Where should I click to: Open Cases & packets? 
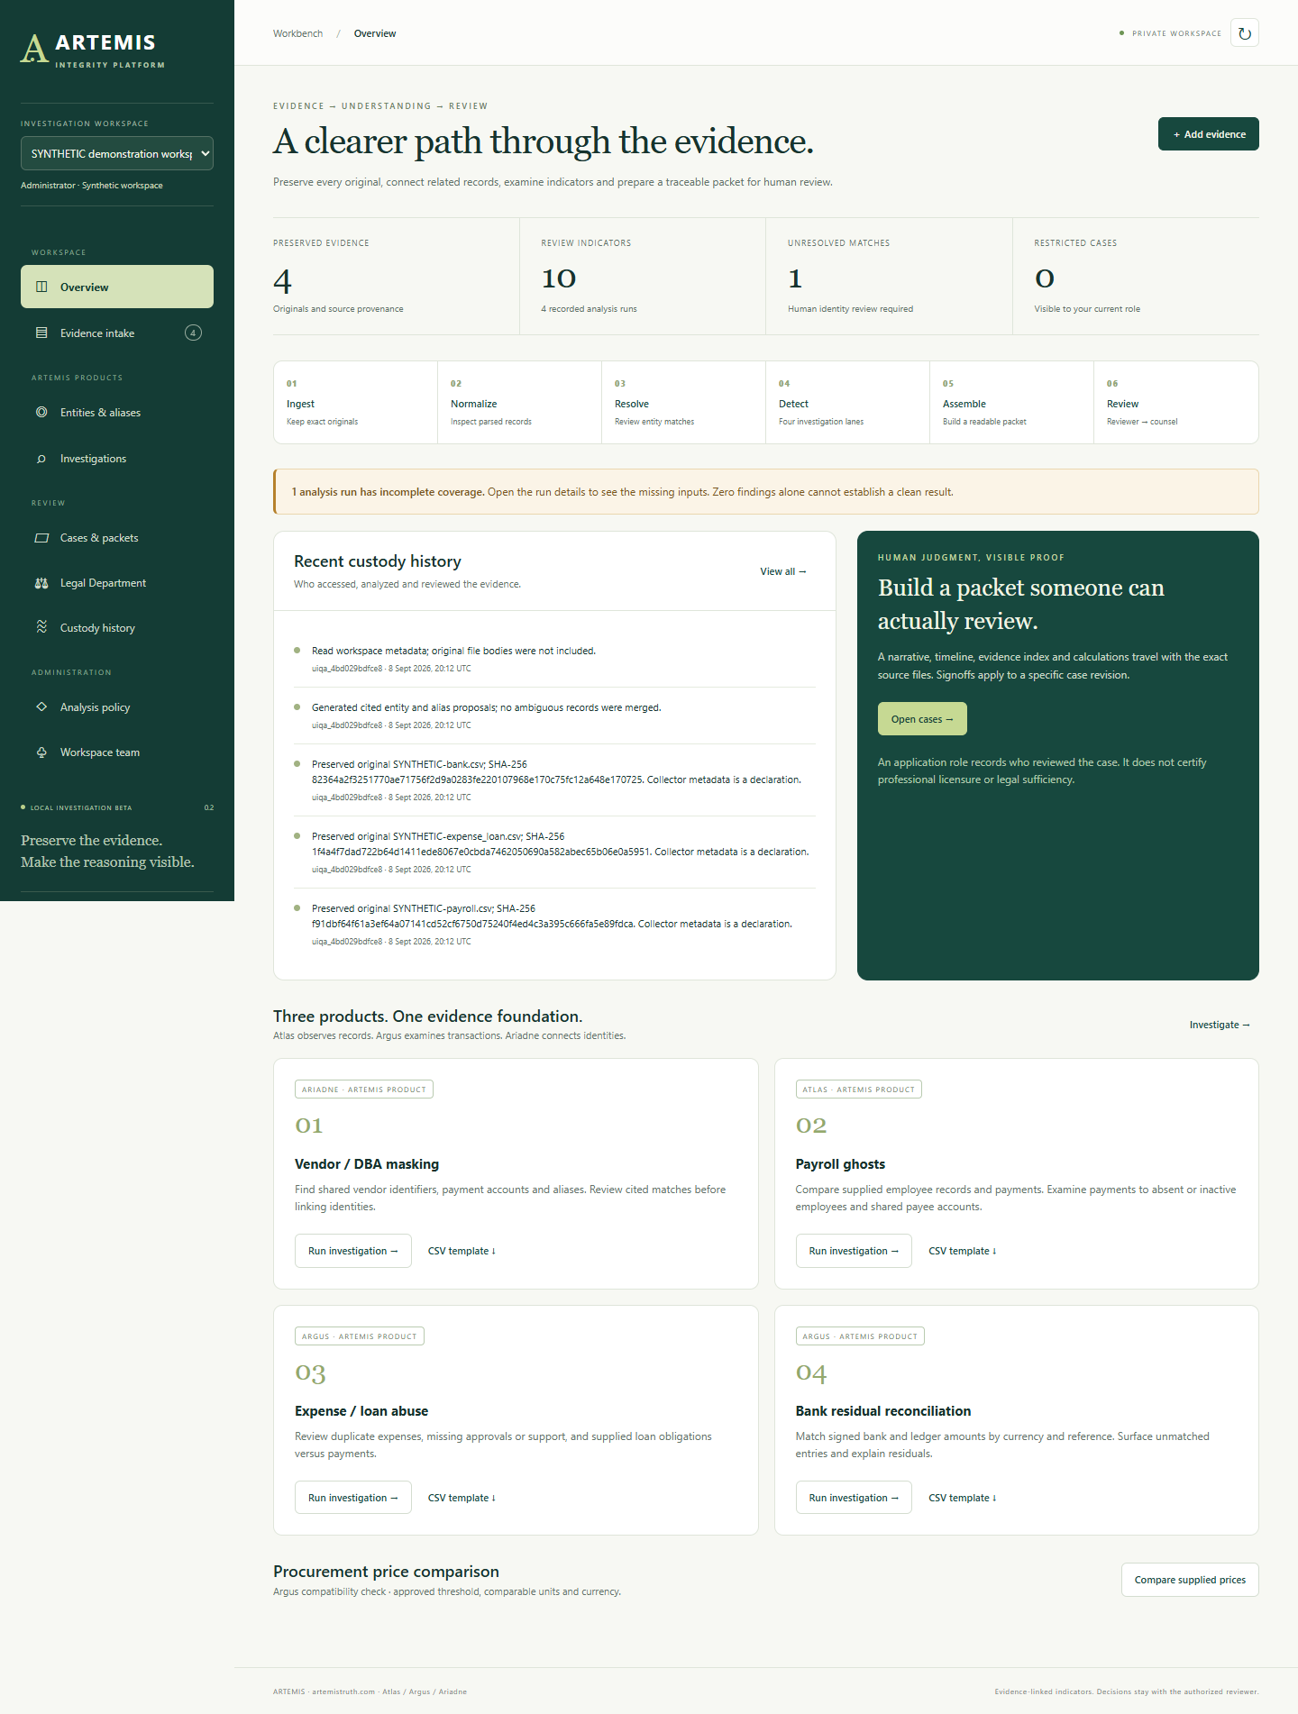pyautogui.click(x=117, y=538)
